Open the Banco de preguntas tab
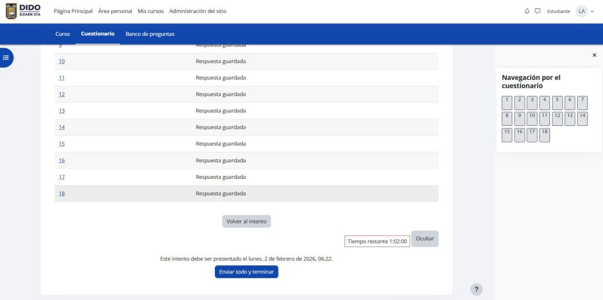Screen dimensions: 603x300 150,34
